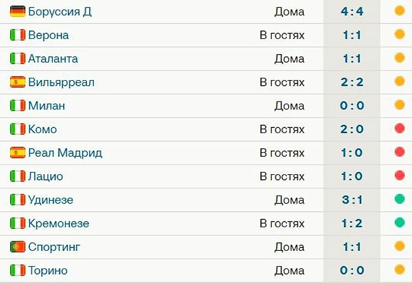Open the Кремонезе team link
Image resolution: width=412 pixels, height=283 pixels.
click(x=59, y=223)
